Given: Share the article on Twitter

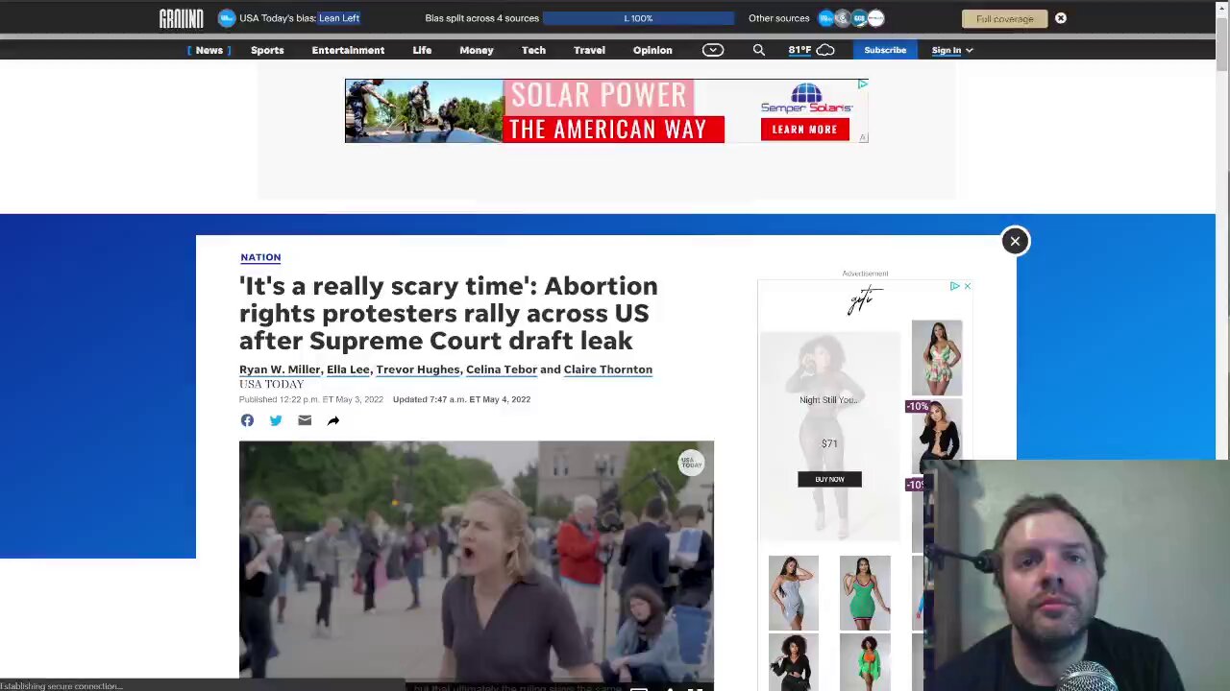Looking at the screenshot, I should tap(276, 420).
